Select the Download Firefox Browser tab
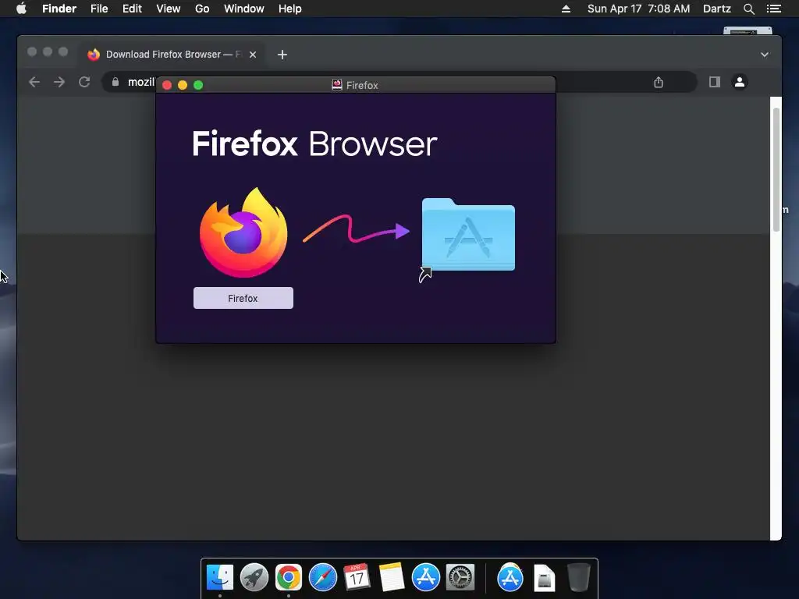Image resolution: width=799 pixels, height=599 pixels. [171, 55]
